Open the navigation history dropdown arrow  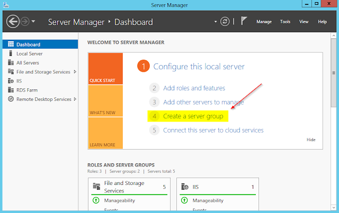click(x=33, y=22)
